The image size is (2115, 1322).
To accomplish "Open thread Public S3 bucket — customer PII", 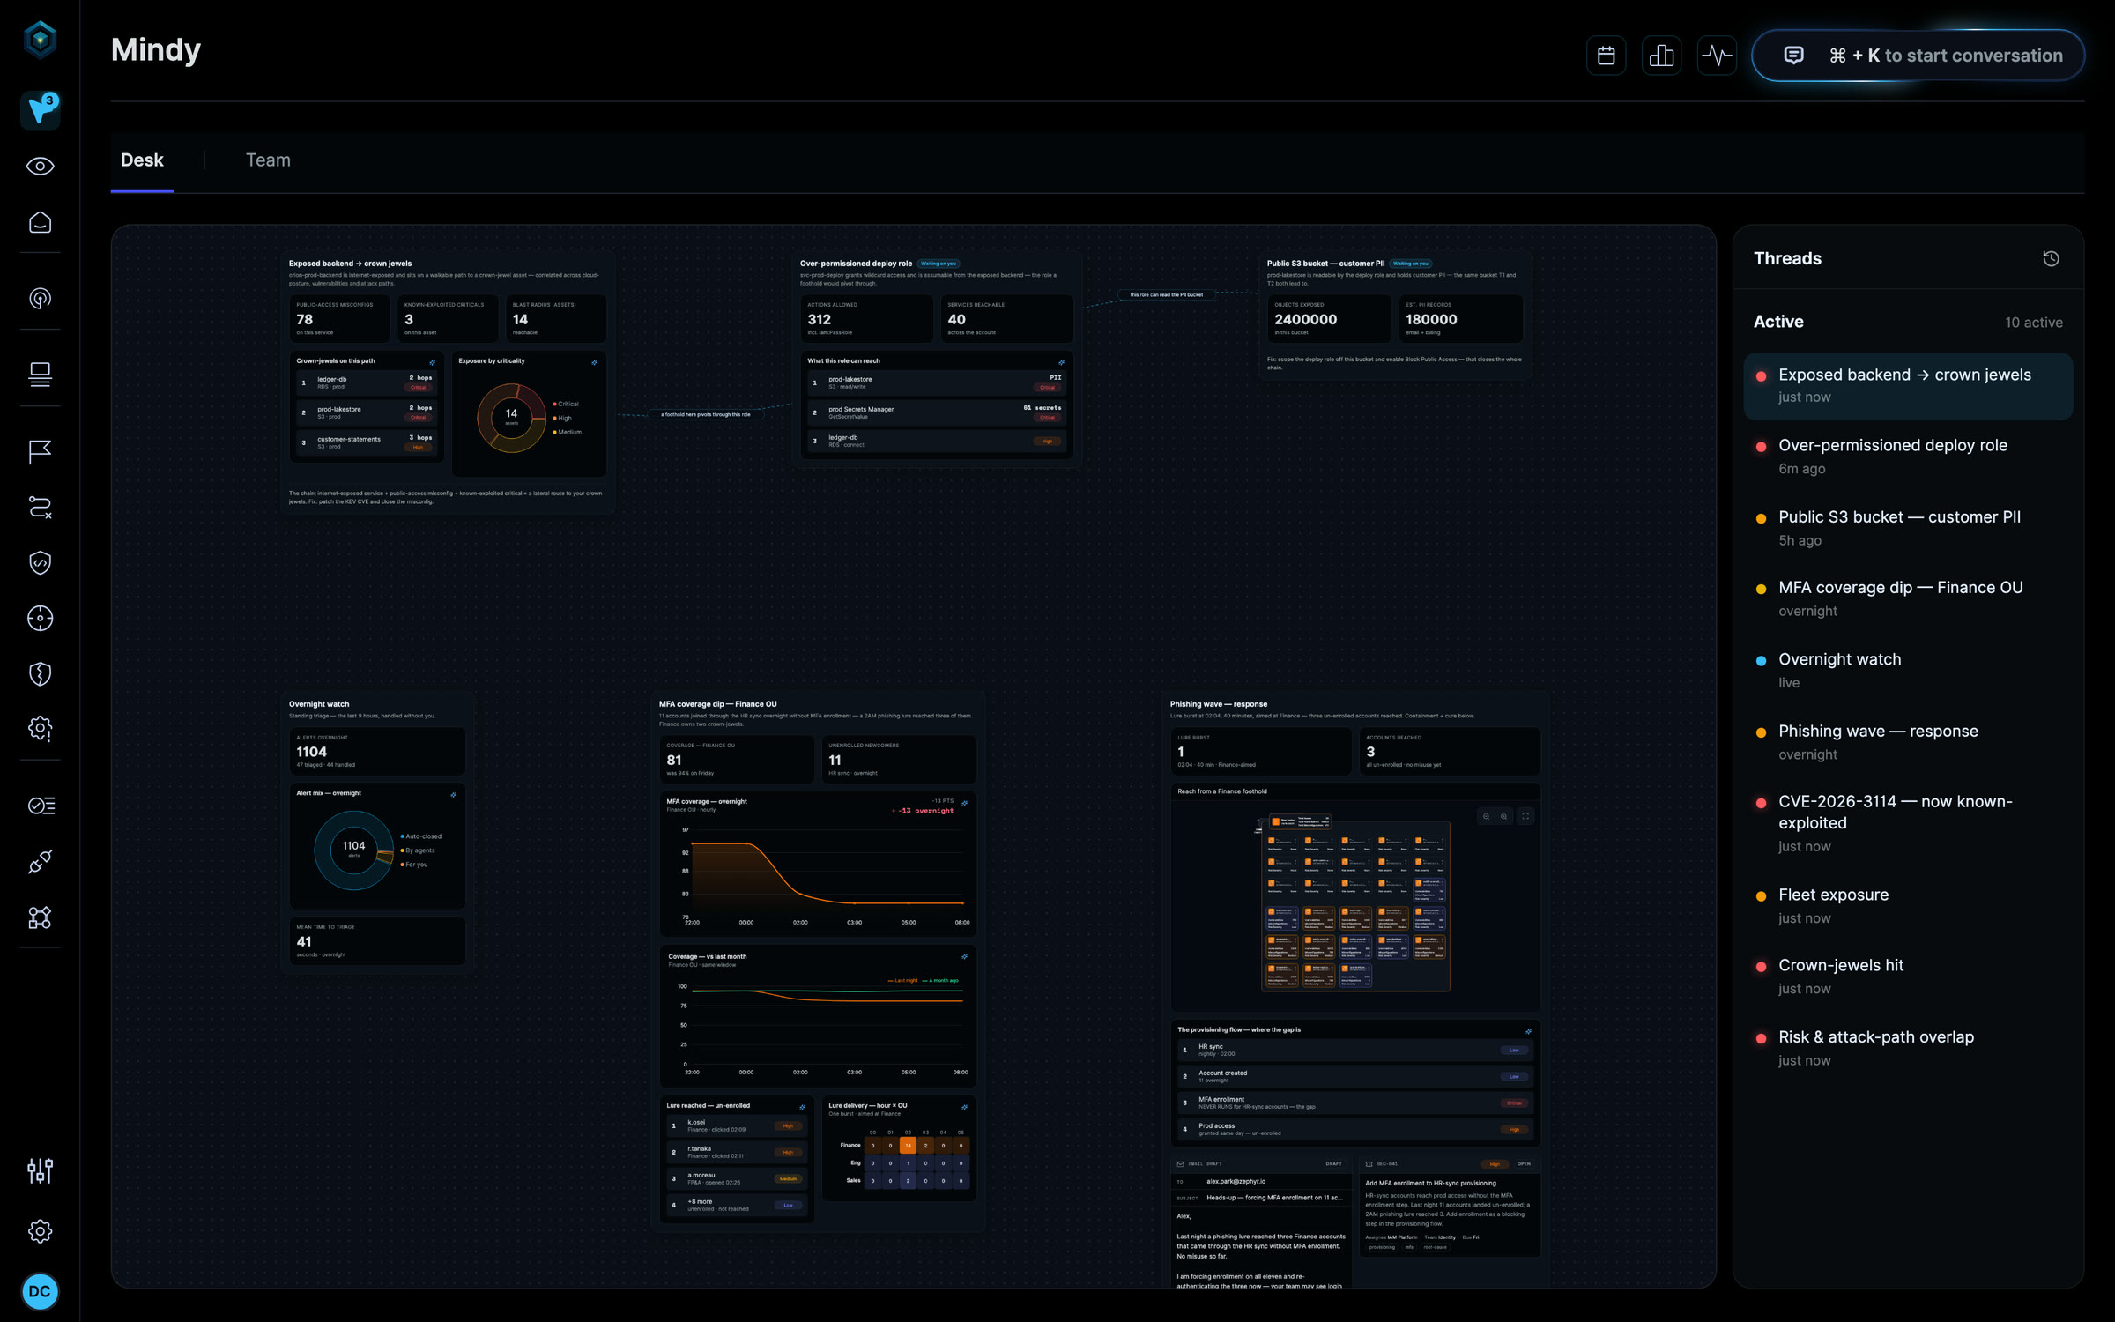I will (1908, 528).
